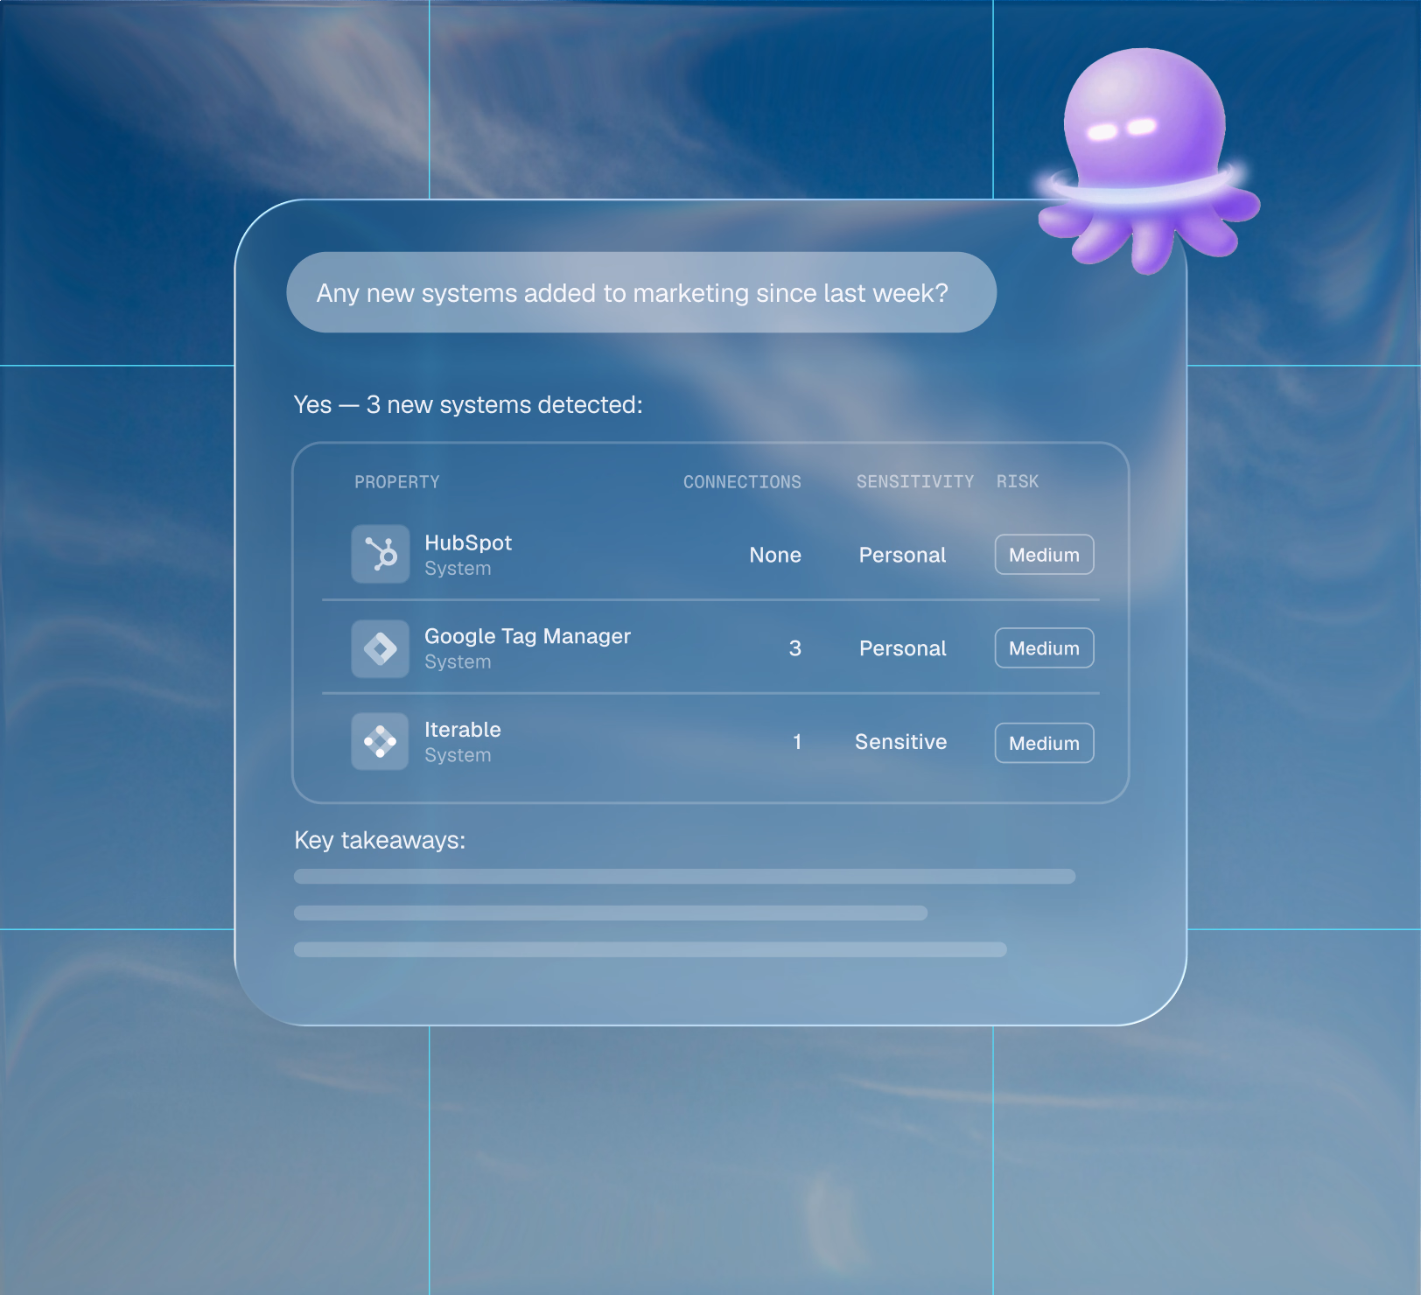Viewport: 1421px width, 1295px height.
Task: Select the Iterable property name
Action: pyautogui.click(x=463, y=730)
